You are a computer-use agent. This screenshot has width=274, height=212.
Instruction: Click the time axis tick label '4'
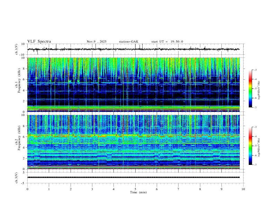[x=113, y=189]
